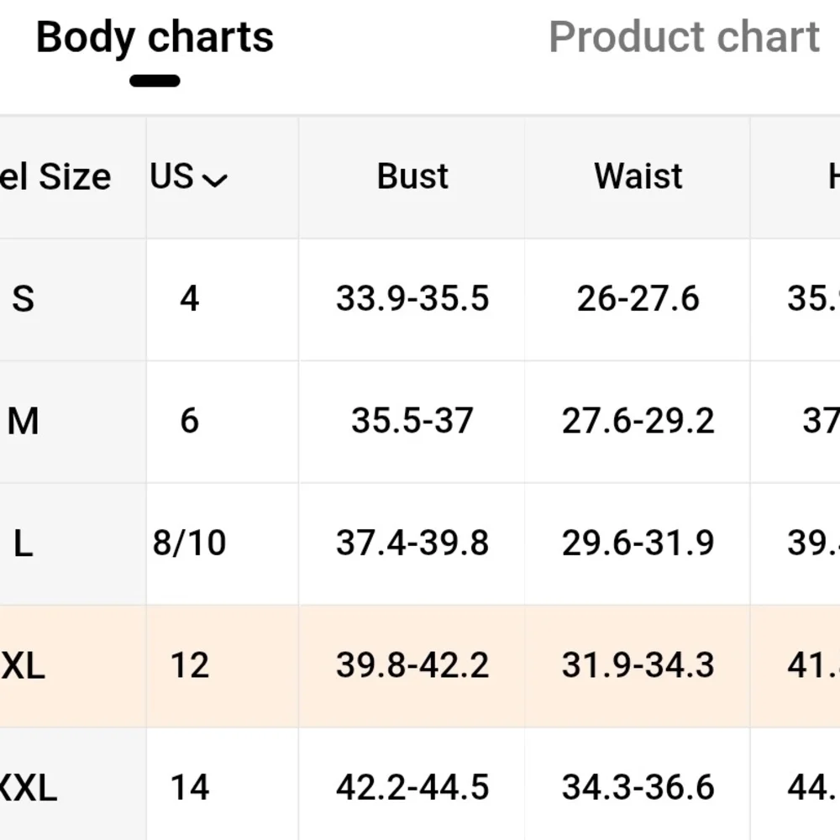Viewport: 840px width, 840px height.
Task: Click the US size 12 cell
Action: pos(189,666)
